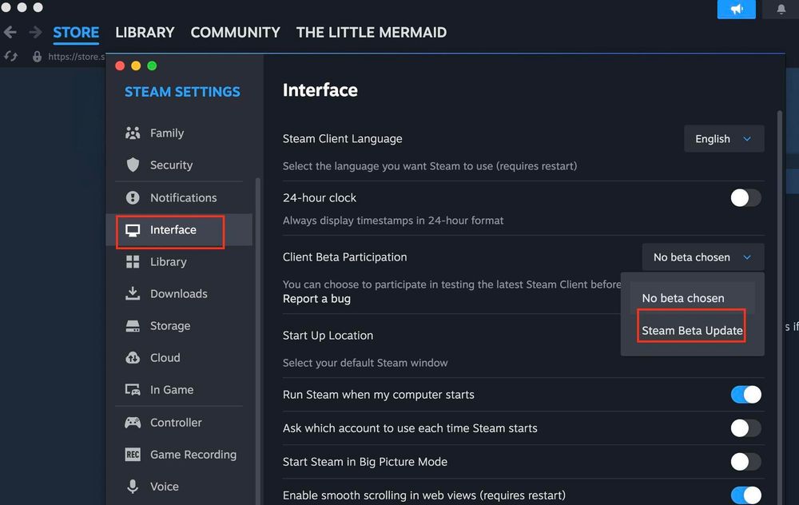This screenshot has width=799, height=505.
Task: Open the LIBRARY tab
Action: coord(145,32)
